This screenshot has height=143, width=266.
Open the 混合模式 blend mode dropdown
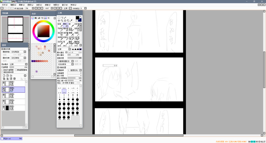(x=18, y=64)
